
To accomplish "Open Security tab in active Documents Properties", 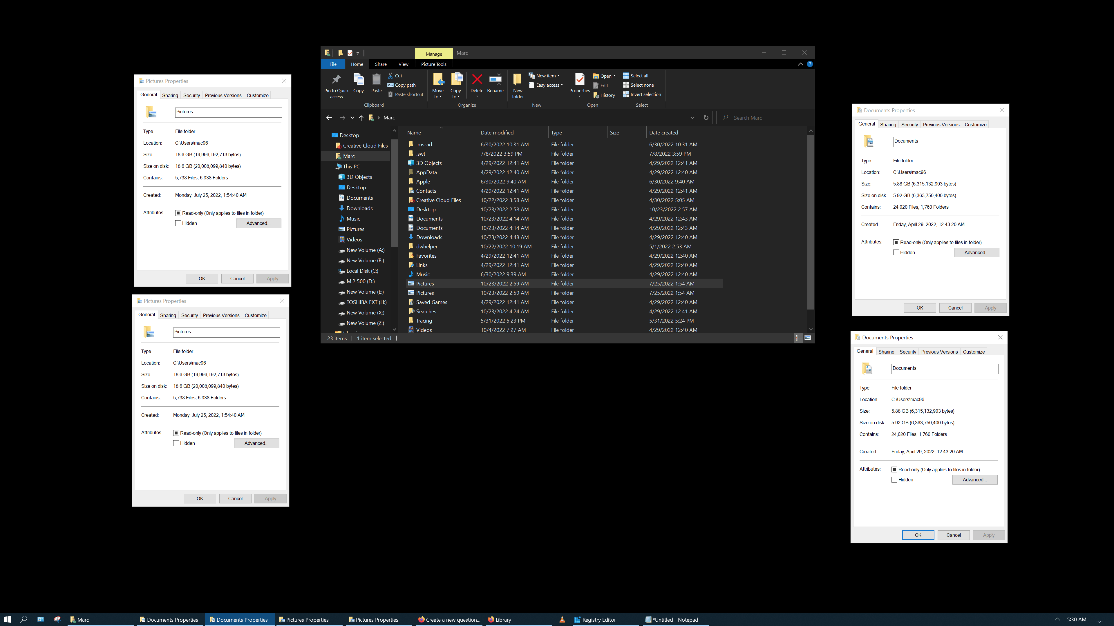I will (907, 352).
